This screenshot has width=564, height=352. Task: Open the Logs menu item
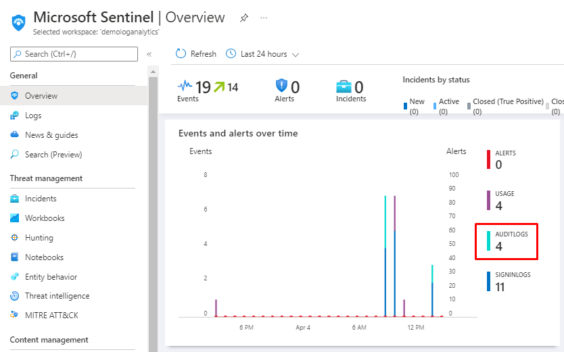point(33,116)
